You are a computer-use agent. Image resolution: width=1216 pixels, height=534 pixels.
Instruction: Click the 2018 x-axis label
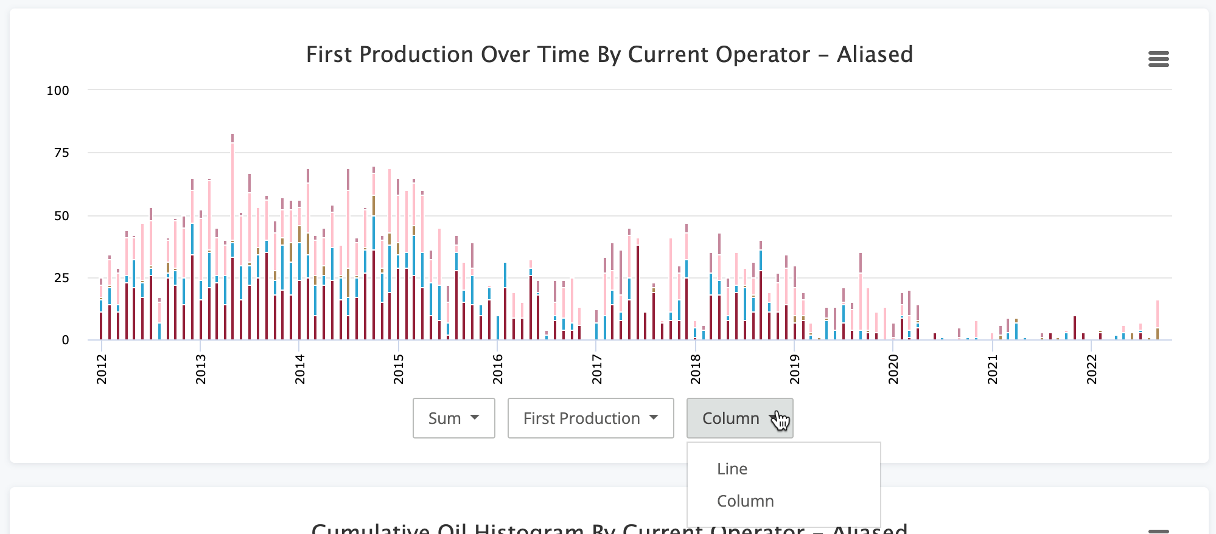coord(696,369)
